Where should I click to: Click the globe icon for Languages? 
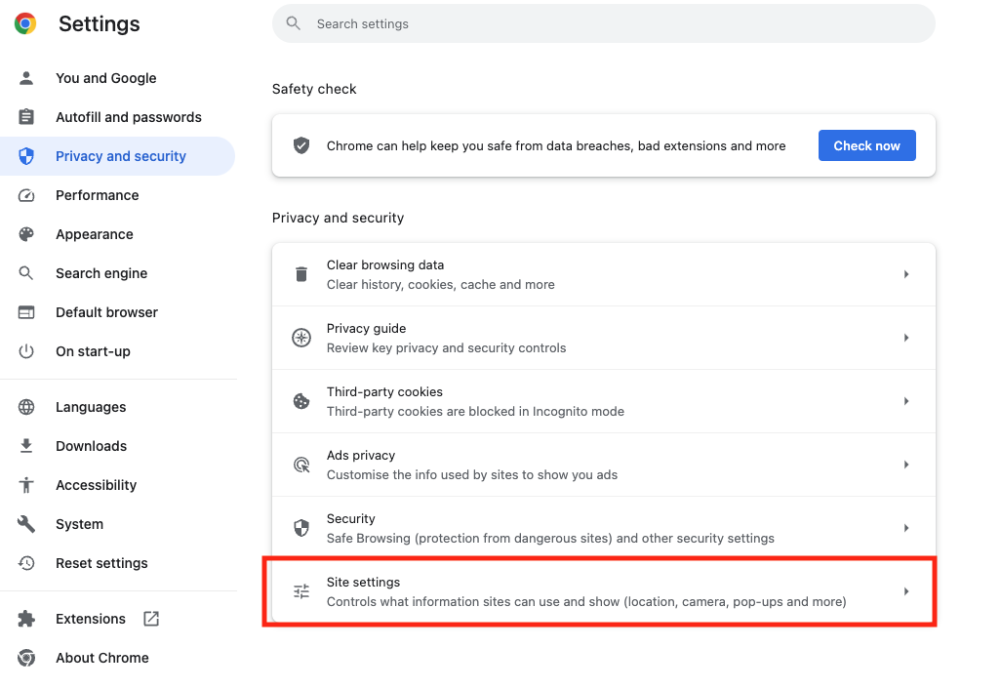point(26,407)
